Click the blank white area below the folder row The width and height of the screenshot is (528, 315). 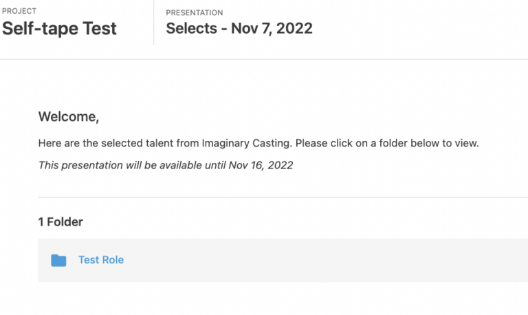point(283,298)
